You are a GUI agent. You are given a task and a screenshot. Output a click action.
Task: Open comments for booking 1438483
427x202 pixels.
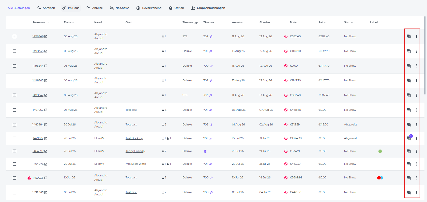tap(408, 193)
